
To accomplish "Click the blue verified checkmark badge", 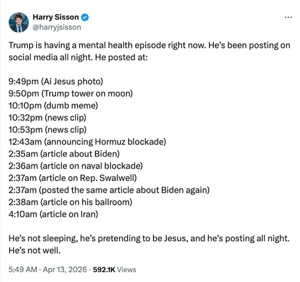I will click(85, 17).
